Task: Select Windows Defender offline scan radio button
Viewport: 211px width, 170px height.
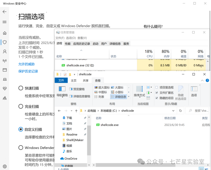Action: 21,147
